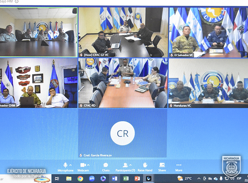Expand the Microphone options arrow

point(71,165)
